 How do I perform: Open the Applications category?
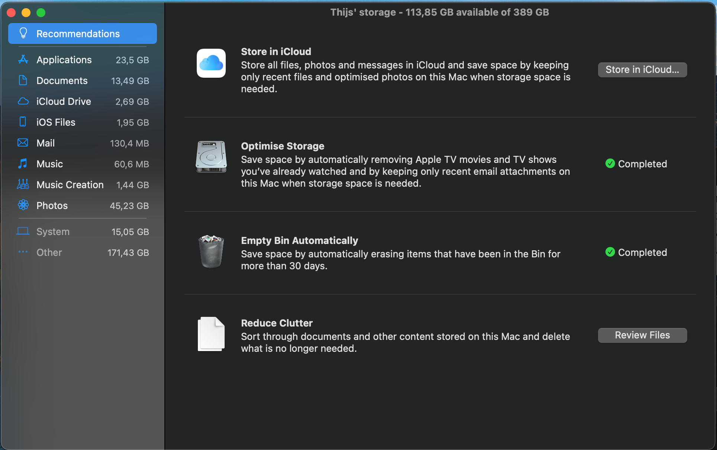(64, 60)
